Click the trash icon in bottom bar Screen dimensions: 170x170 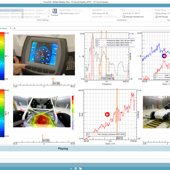click(x=76, y=168)
